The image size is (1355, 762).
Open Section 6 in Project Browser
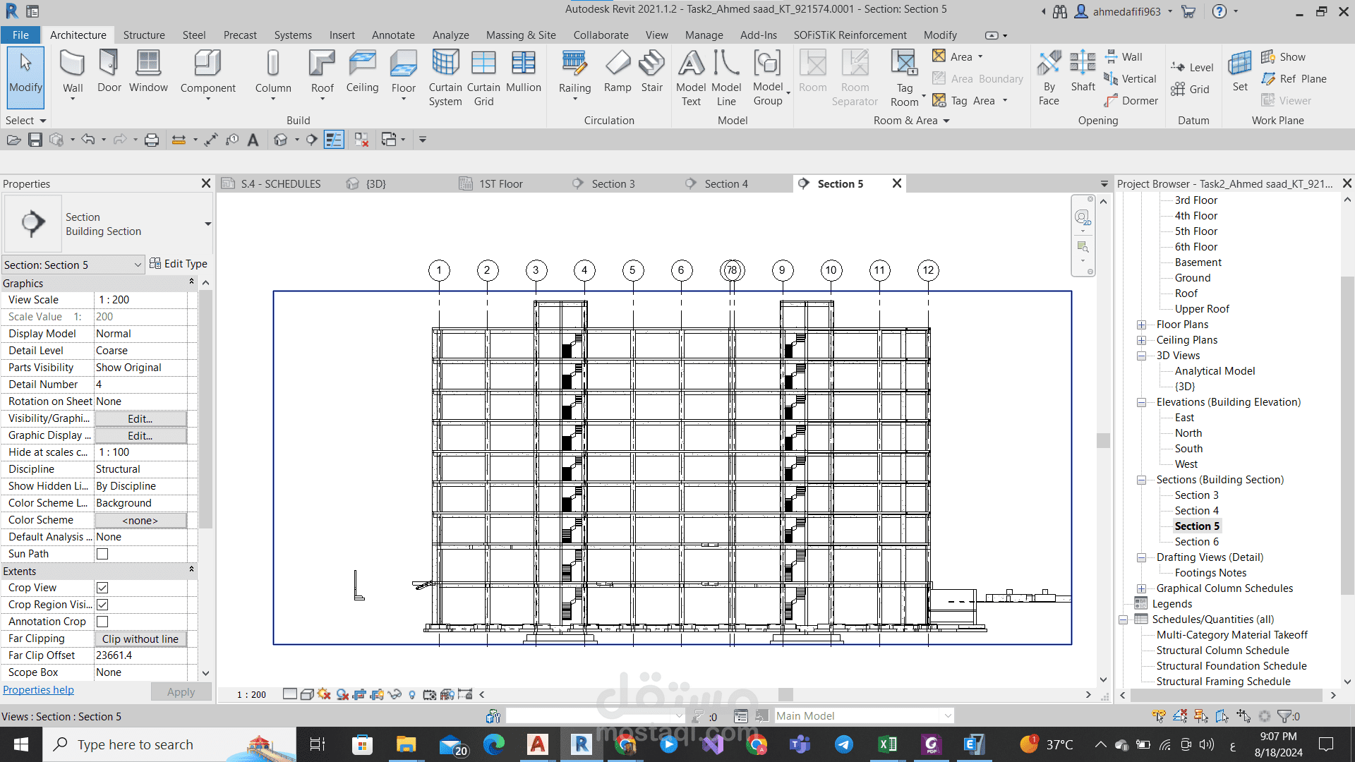click(x=1196, y=542)
